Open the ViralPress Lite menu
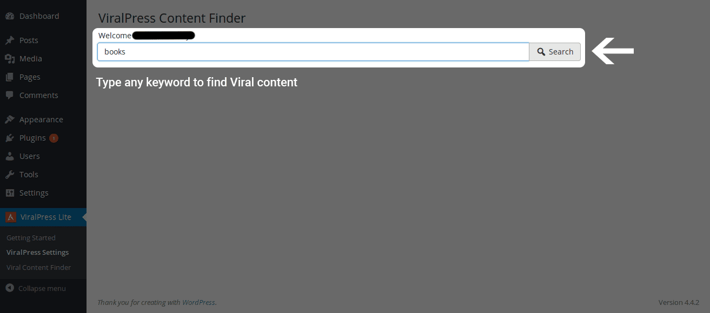This screenshot has height=313, width=710. point(43,217)
